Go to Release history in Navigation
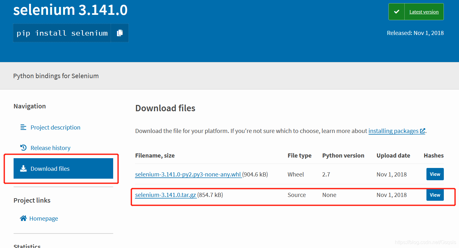 pyautogui.click(x=50, y=147)
